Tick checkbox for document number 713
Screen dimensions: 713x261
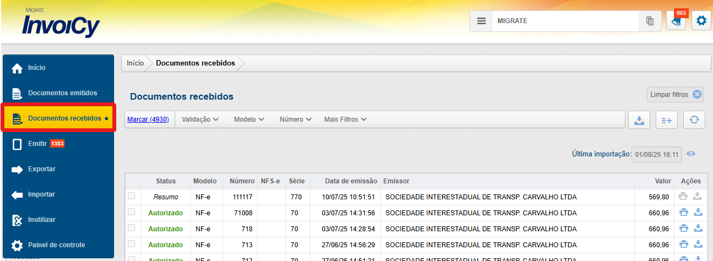[131, 243]
